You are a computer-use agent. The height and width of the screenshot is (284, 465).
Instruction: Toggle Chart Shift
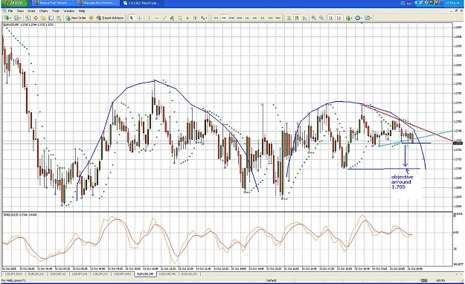339,18
